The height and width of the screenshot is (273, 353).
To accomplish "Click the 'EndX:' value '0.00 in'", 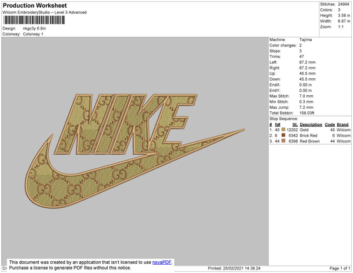I will 305,85.
